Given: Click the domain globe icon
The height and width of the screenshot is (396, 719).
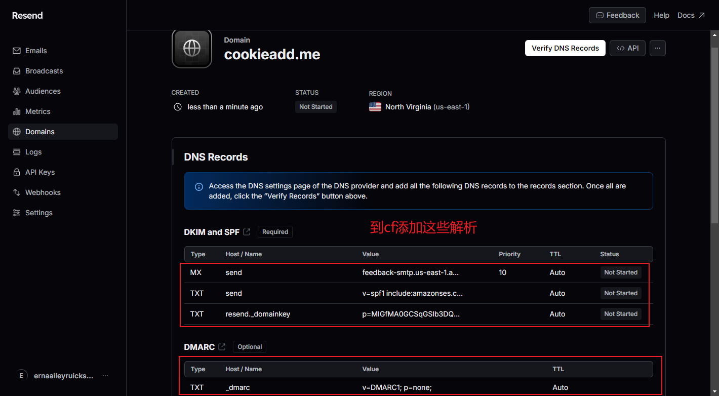Looking at the screenshot, I should point(191,49).
